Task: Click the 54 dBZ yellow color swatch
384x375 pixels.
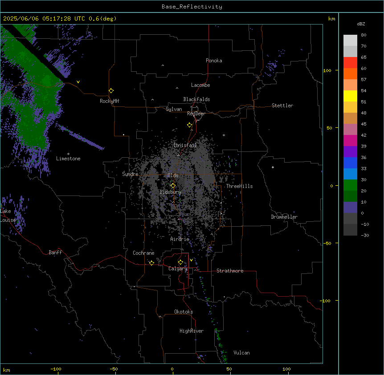Action: (x=350, y=96)
